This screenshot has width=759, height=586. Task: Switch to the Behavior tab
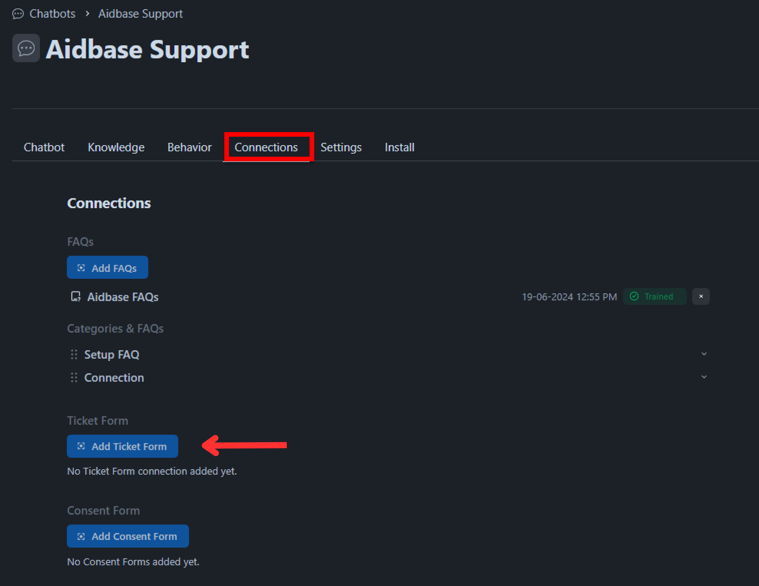[189, 147]
